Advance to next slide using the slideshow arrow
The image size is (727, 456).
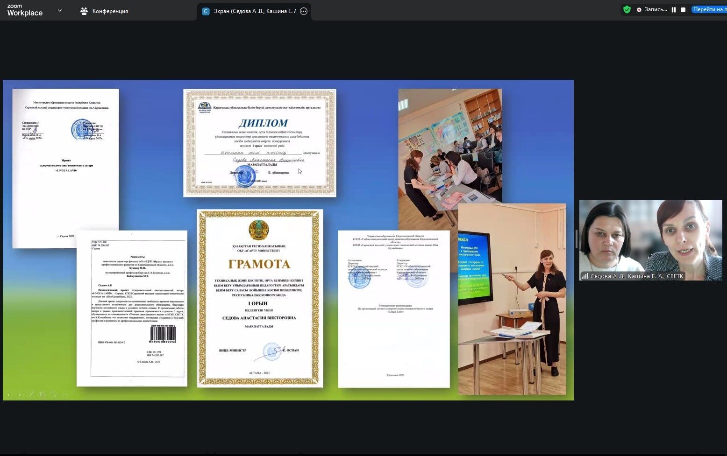20,394
